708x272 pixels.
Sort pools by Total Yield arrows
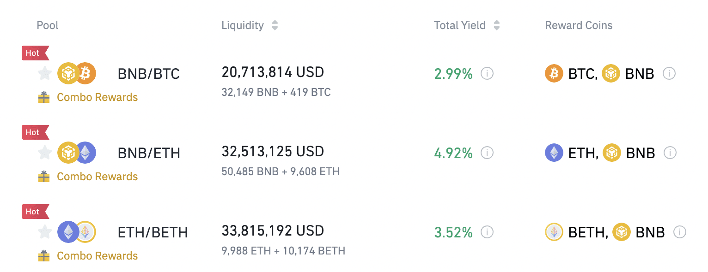pos(497,25)
